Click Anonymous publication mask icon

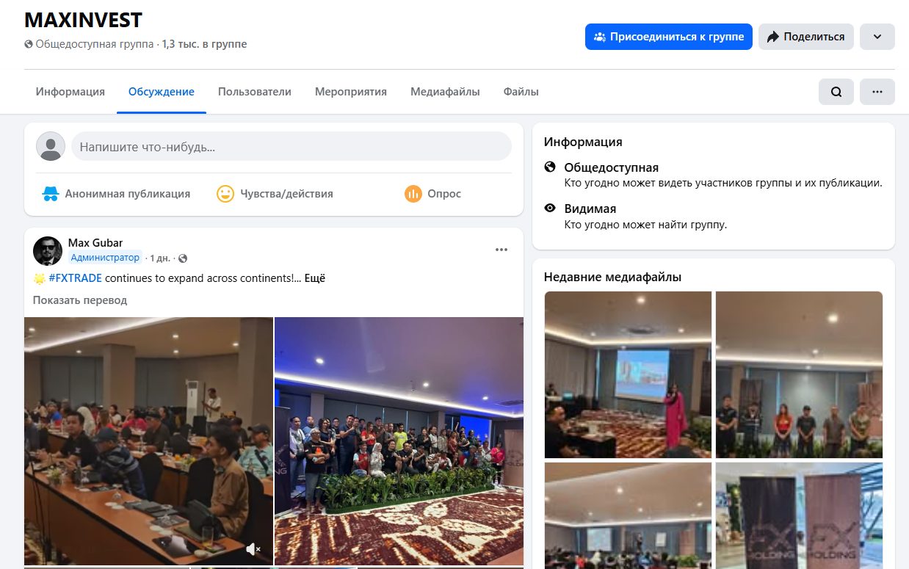pos(50,194)
